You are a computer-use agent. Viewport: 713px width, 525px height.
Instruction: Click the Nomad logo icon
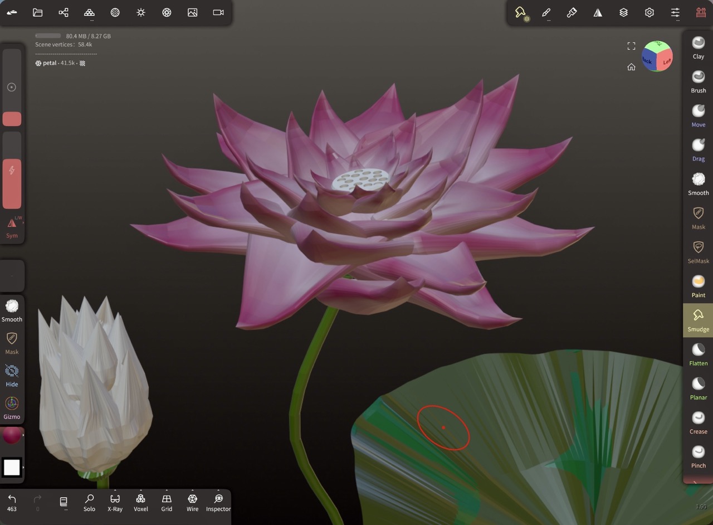click(12, 12)
